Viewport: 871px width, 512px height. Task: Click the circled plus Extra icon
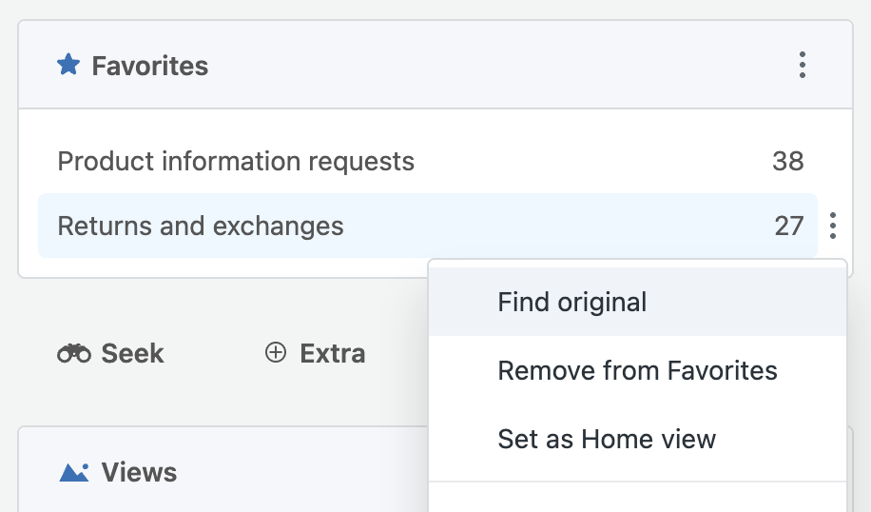276,352
